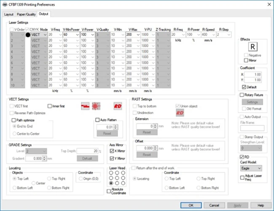Open the row 1 V-Min speed dropdown
Image resolution: width=274 pixels, height=211 pixels.
click(x=118, y=35)
